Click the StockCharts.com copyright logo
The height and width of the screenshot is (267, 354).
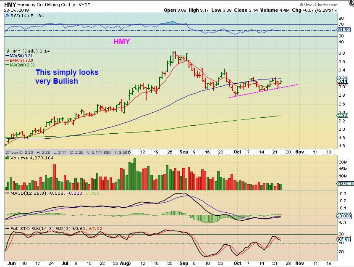point(319,5)
